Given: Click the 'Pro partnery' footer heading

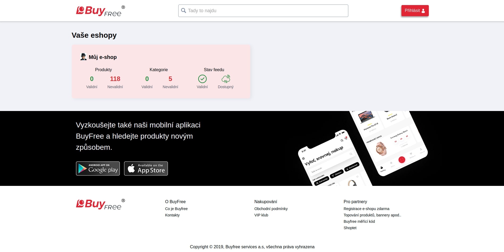Looking at the screenshot, I should click(x=355, y=202).
